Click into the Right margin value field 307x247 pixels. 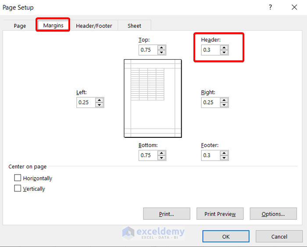pos(211,103)
